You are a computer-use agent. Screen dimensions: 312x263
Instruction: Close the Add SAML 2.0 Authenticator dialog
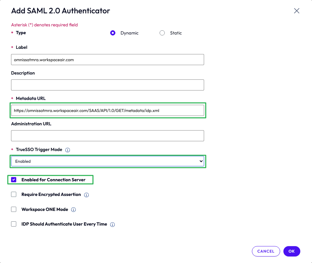pos(296,11)
